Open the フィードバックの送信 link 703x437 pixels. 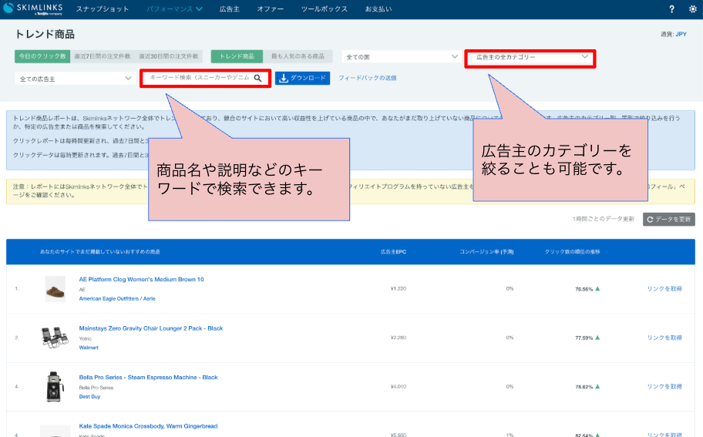(368, 78)
